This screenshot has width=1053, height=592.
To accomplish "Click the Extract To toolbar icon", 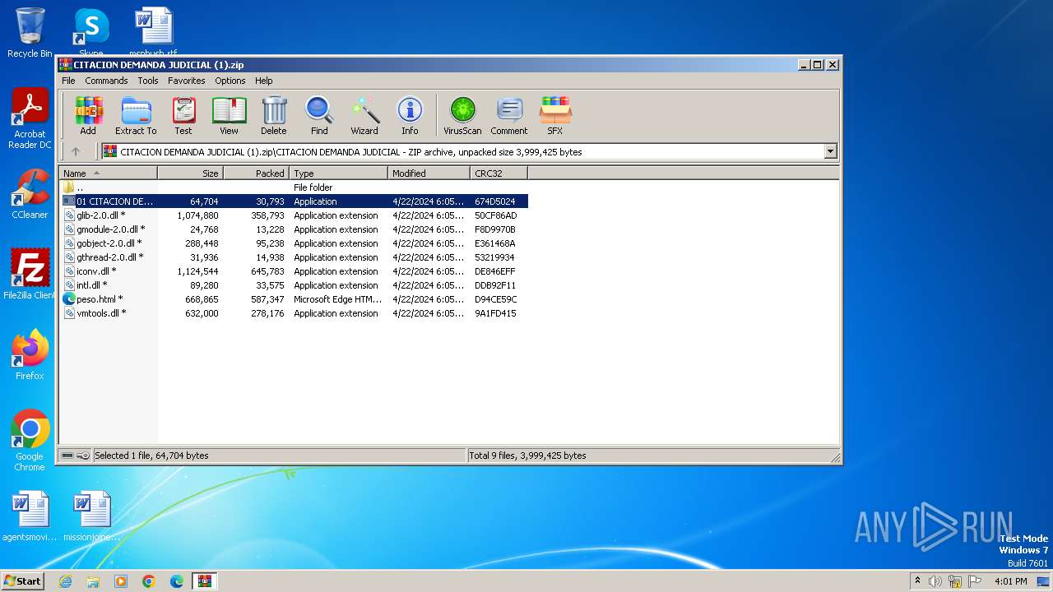I will 136,115.
